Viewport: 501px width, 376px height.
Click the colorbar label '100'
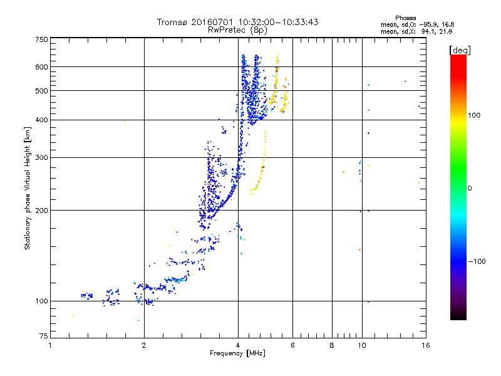coord(474,115)
